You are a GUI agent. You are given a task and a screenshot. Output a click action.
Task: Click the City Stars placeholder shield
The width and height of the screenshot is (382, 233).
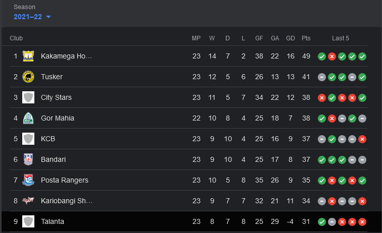point(28,97)
